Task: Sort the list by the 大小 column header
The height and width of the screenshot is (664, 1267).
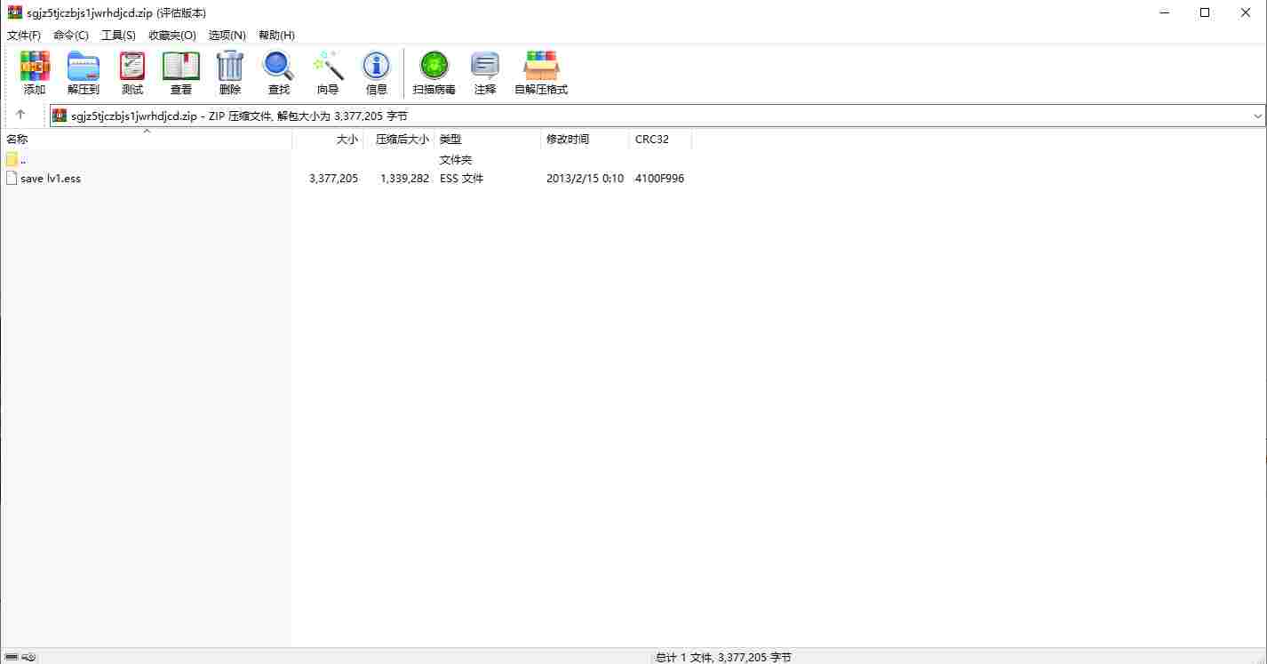Action: (x=328, y=140)
